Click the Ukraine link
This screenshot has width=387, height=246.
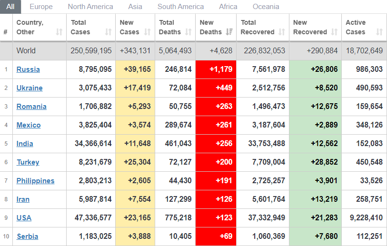[x=30, y=88]
